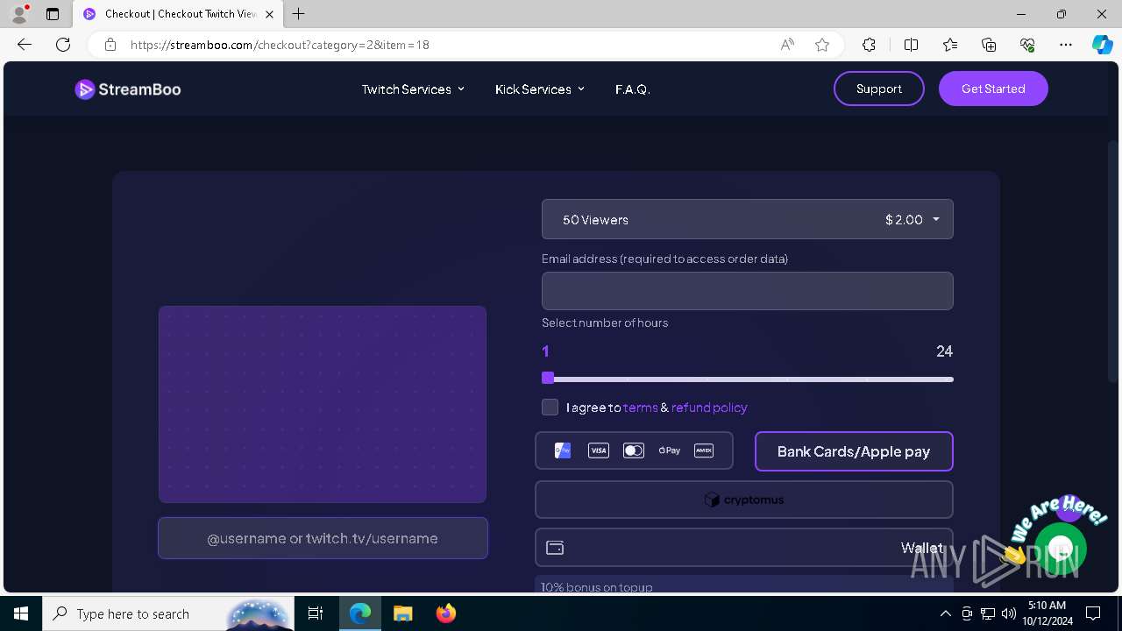Close the Checkout tab

[x=269, y=14]
